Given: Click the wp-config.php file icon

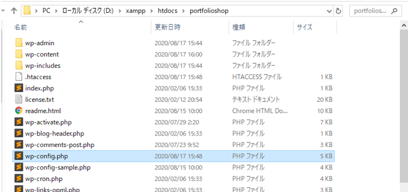Looking at the screenshot, I should click(x=19, y=156).
